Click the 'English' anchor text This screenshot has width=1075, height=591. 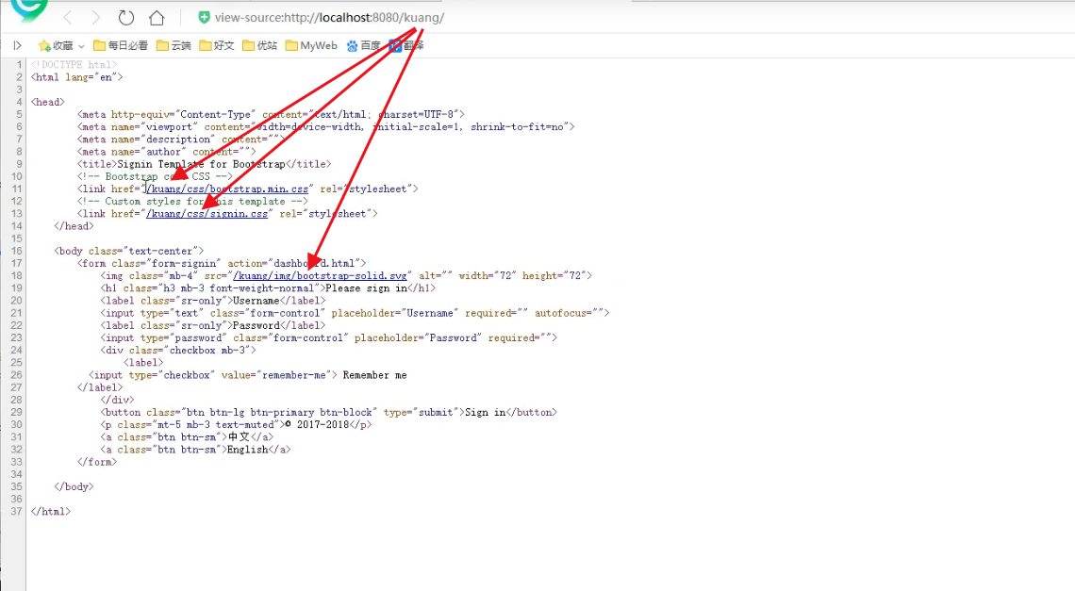[x=247, y=449]
